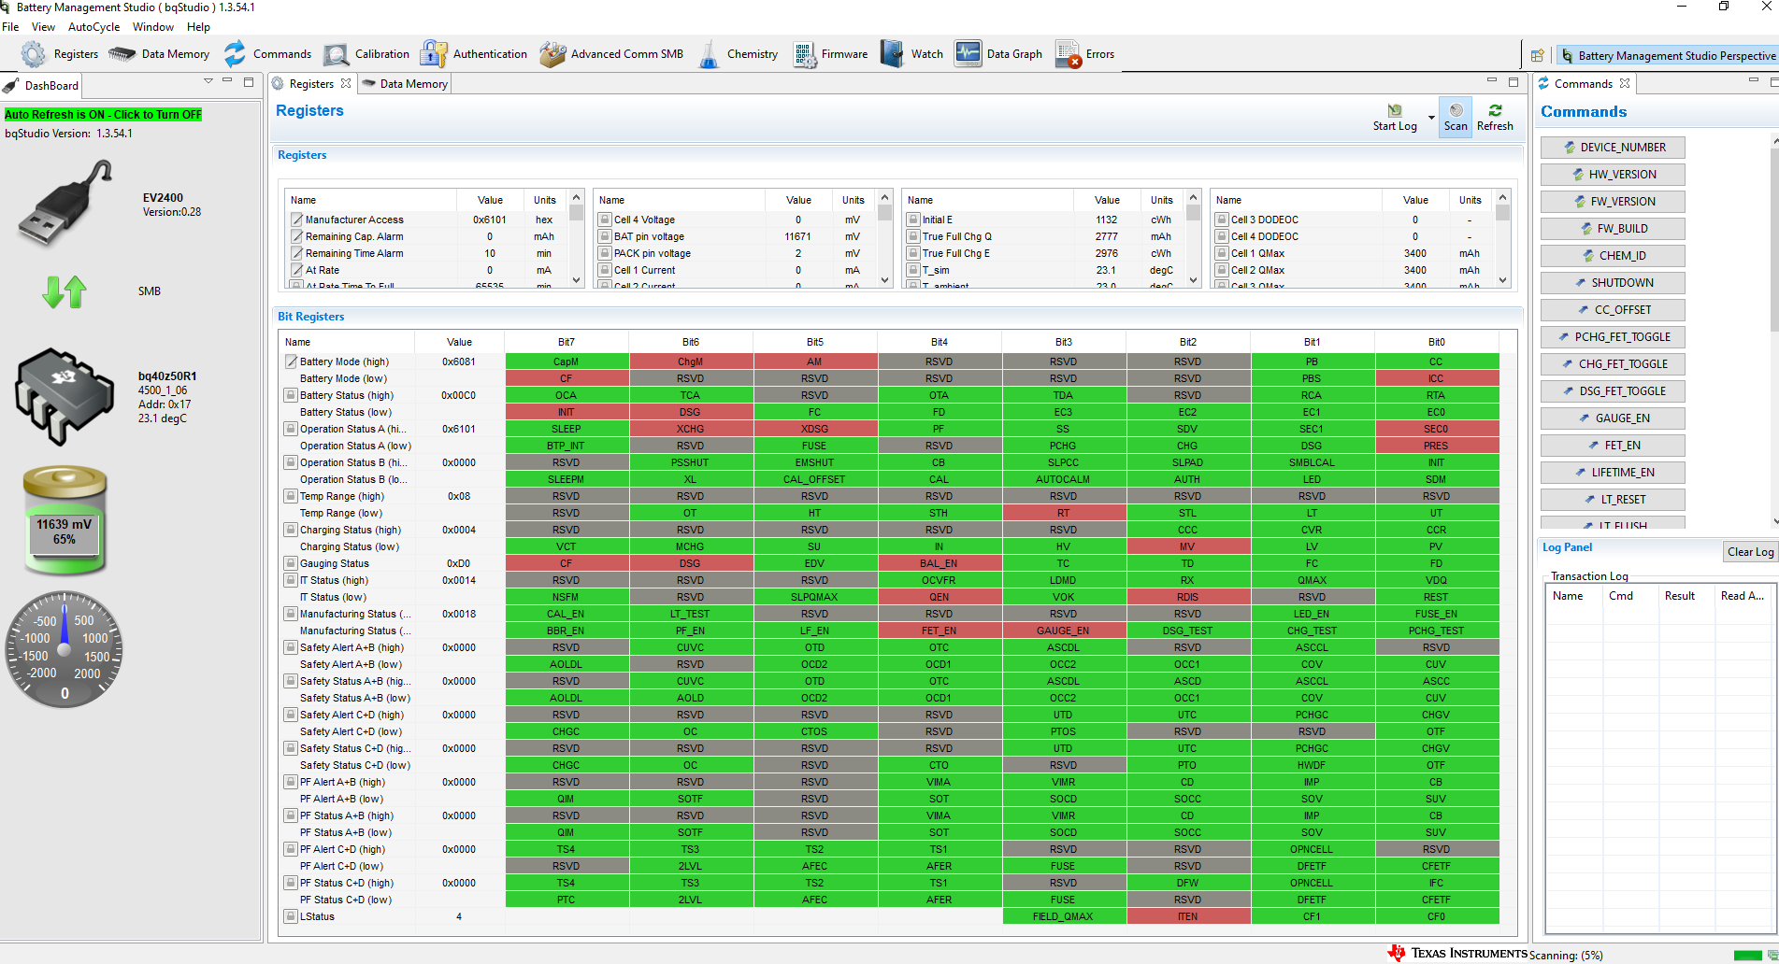The image size is (1779, 964).
Task: Click first register table scroll-down arrow
Action: tap(577, 279)
